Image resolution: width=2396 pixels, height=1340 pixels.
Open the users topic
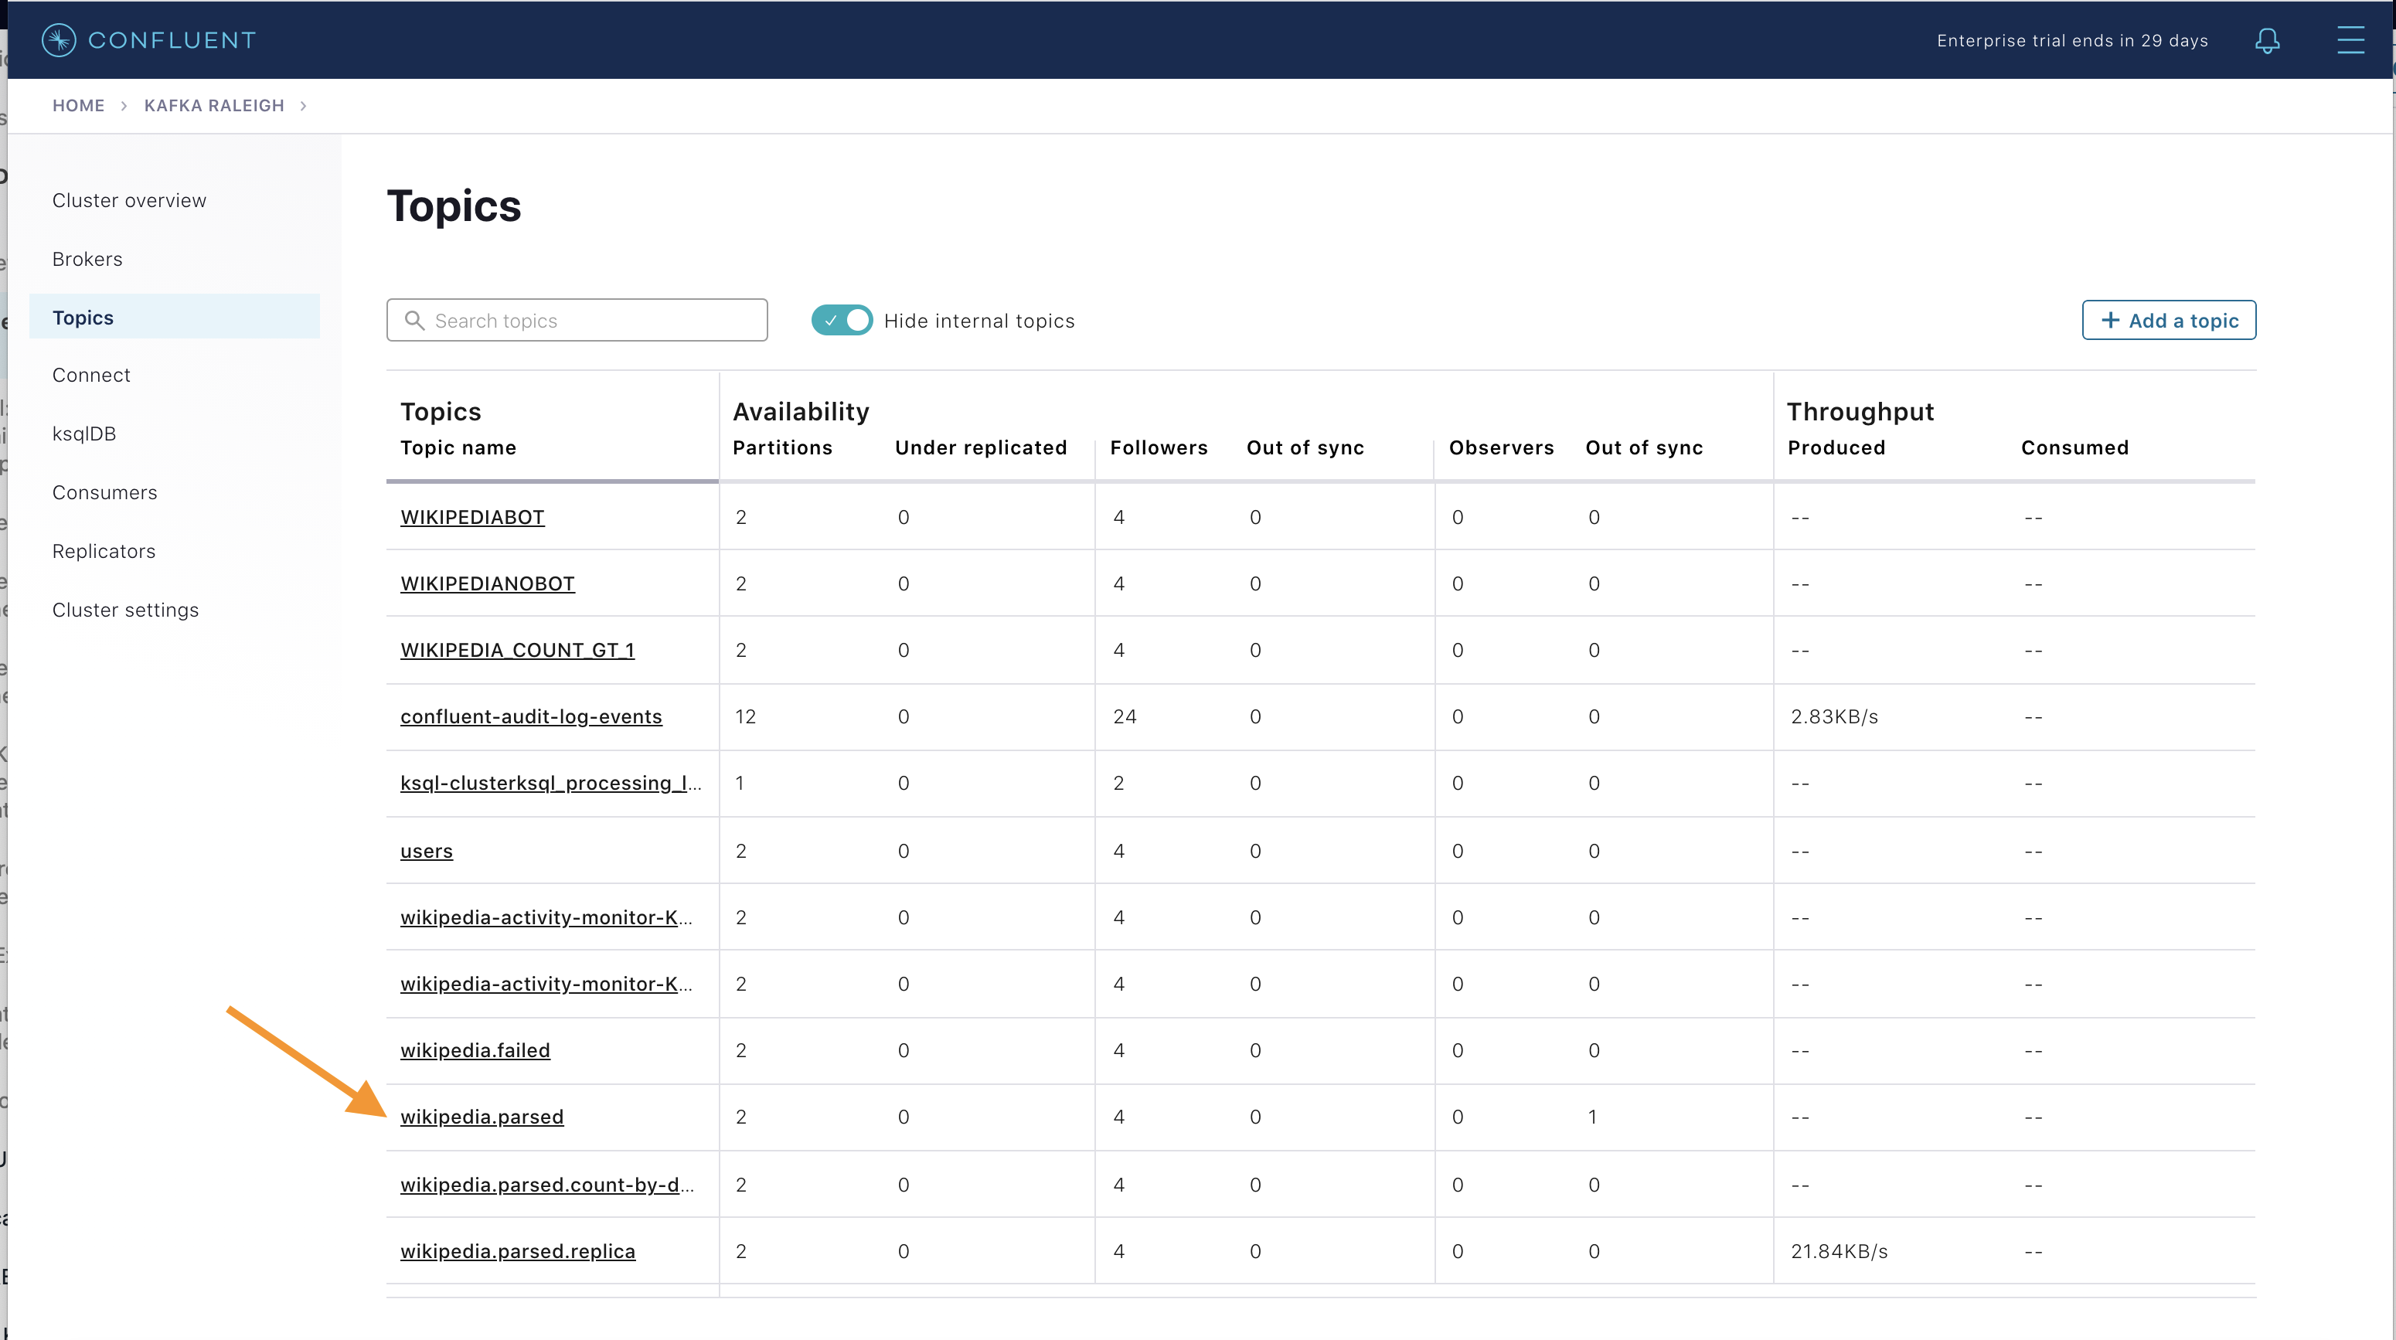[426, 851]
